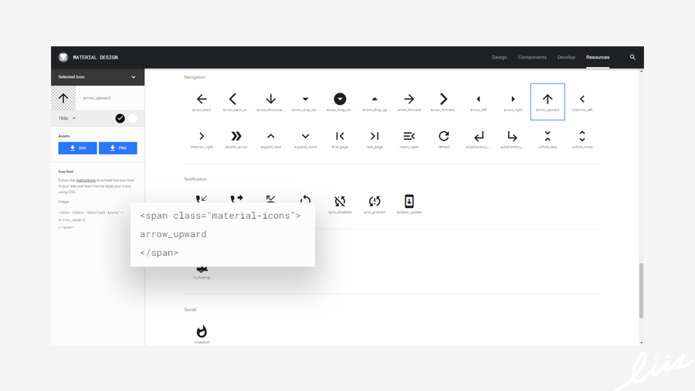Viewport: 695px width, 391px height.
Task: Click the arrow_upward preview thumbnail in sidebar
Action: click(63, 98)
